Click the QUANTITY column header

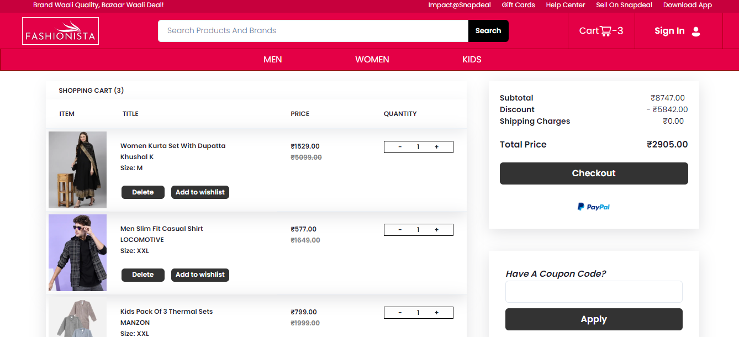[x=400, y=114]
